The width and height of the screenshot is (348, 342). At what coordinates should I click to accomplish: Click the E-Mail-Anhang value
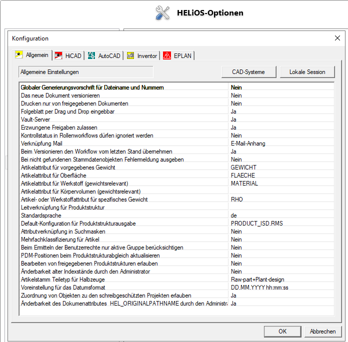tap(248, 143)
